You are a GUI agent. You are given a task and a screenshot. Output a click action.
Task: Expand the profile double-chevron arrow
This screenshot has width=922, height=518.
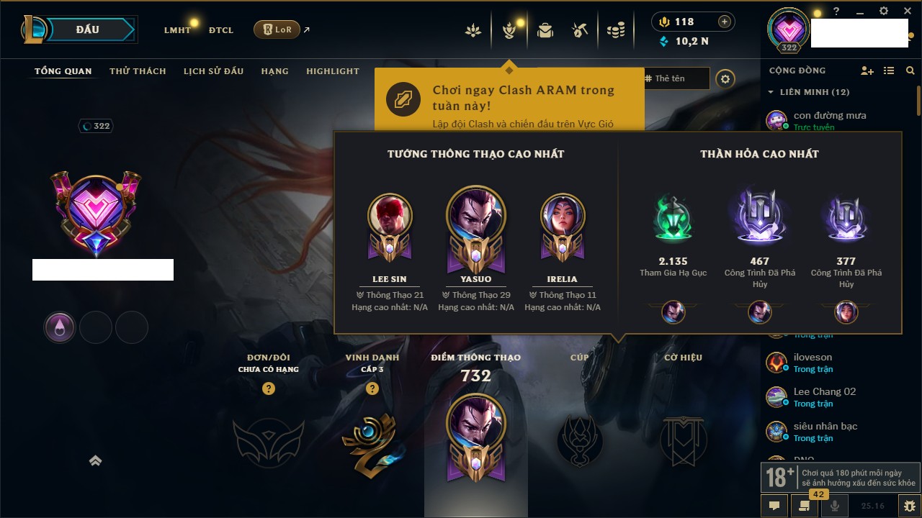tap(95, 460)
